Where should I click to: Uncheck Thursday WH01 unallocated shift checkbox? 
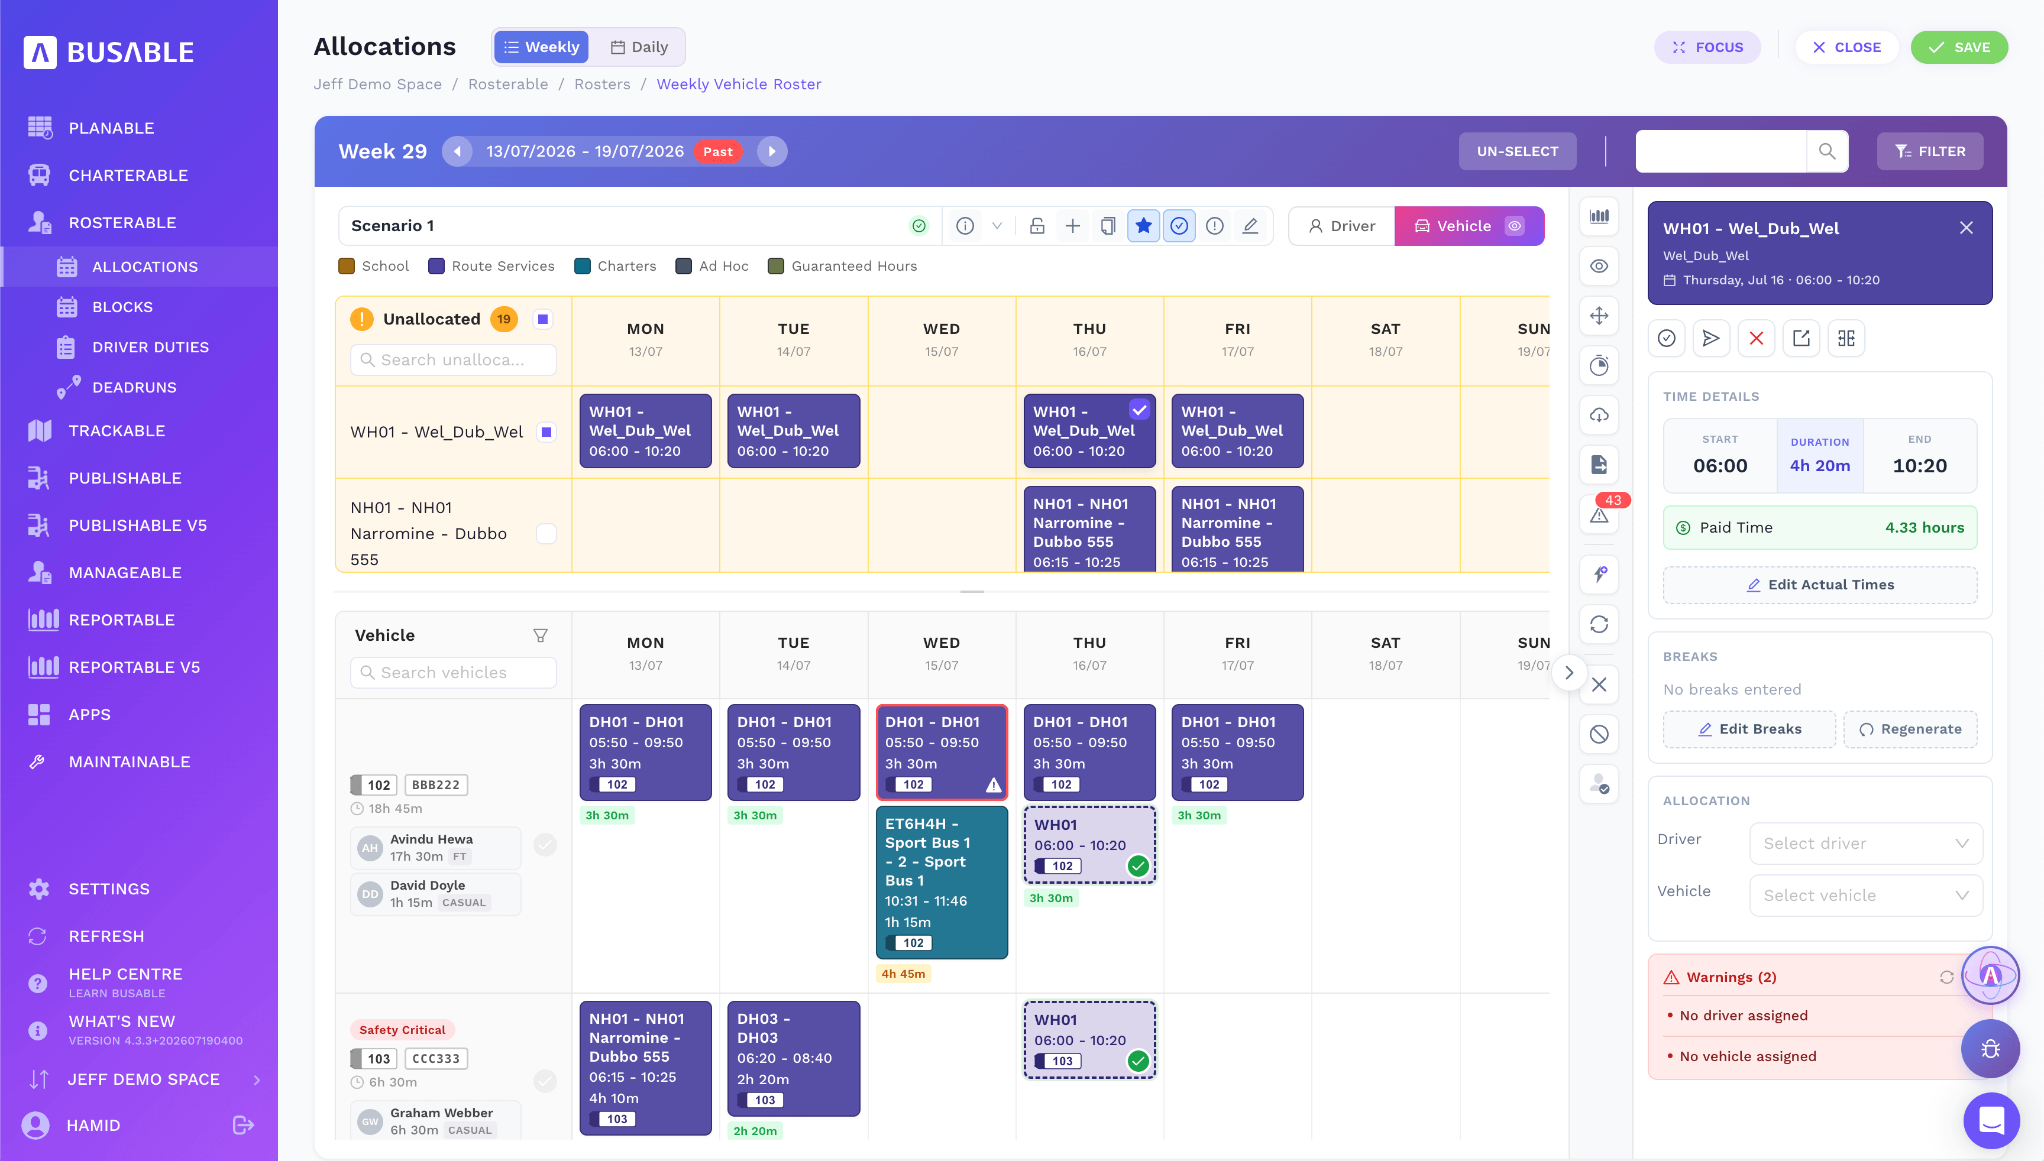click(1139, 410)
